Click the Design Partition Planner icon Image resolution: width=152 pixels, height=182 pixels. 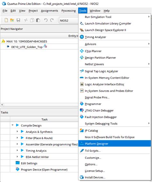82,57
